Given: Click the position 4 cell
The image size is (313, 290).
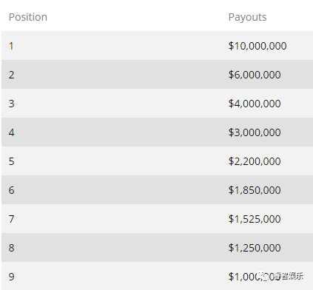Looking at the screenshot, I should click(11, 132).
